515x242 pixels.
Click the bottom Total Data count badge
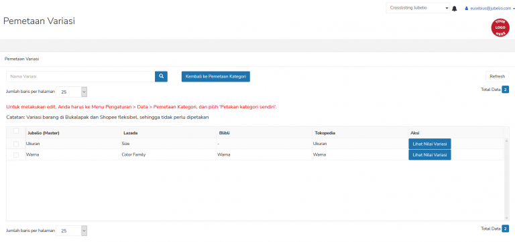pyautogui.click(x=506, y=229)
